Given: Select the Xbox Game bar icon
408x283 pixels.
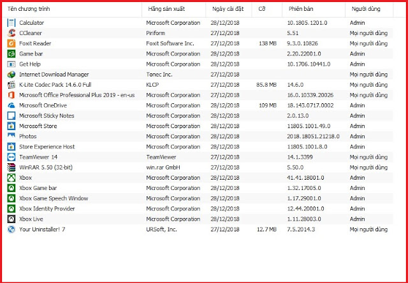Looking at the screenshot, I should coord(11,188).
